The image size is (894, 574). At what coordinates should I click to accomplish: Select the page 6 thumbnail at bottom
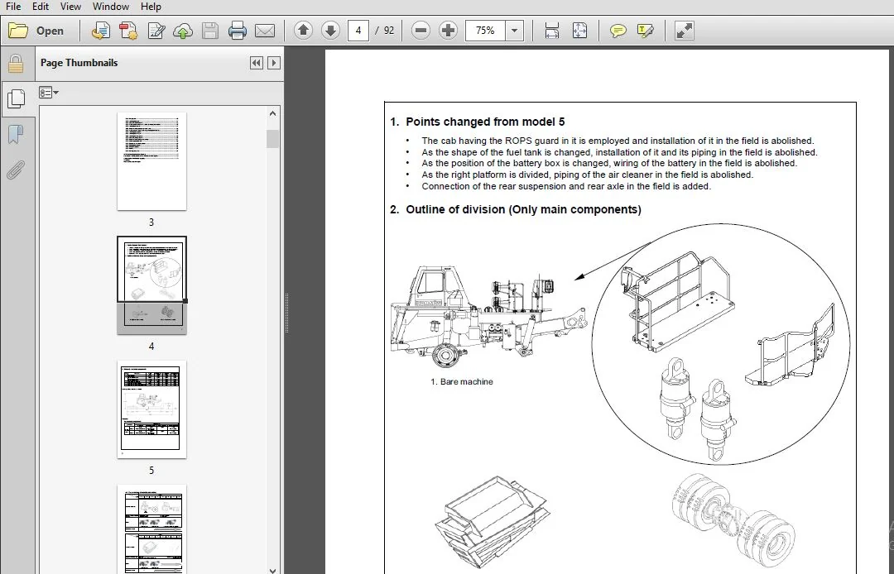pos(151,529)
